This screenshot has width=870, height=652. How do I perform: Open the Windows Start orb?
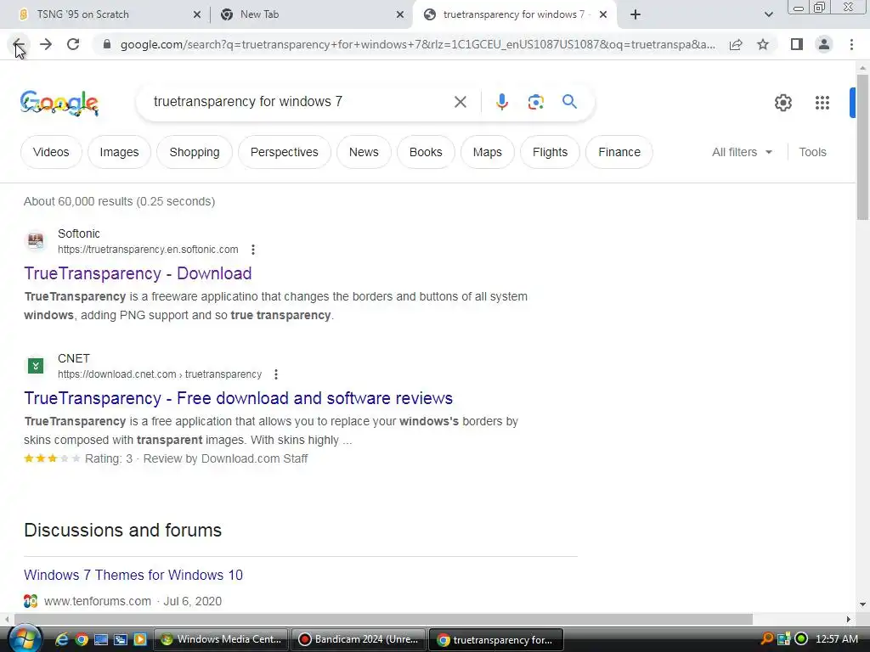(25, 639)
